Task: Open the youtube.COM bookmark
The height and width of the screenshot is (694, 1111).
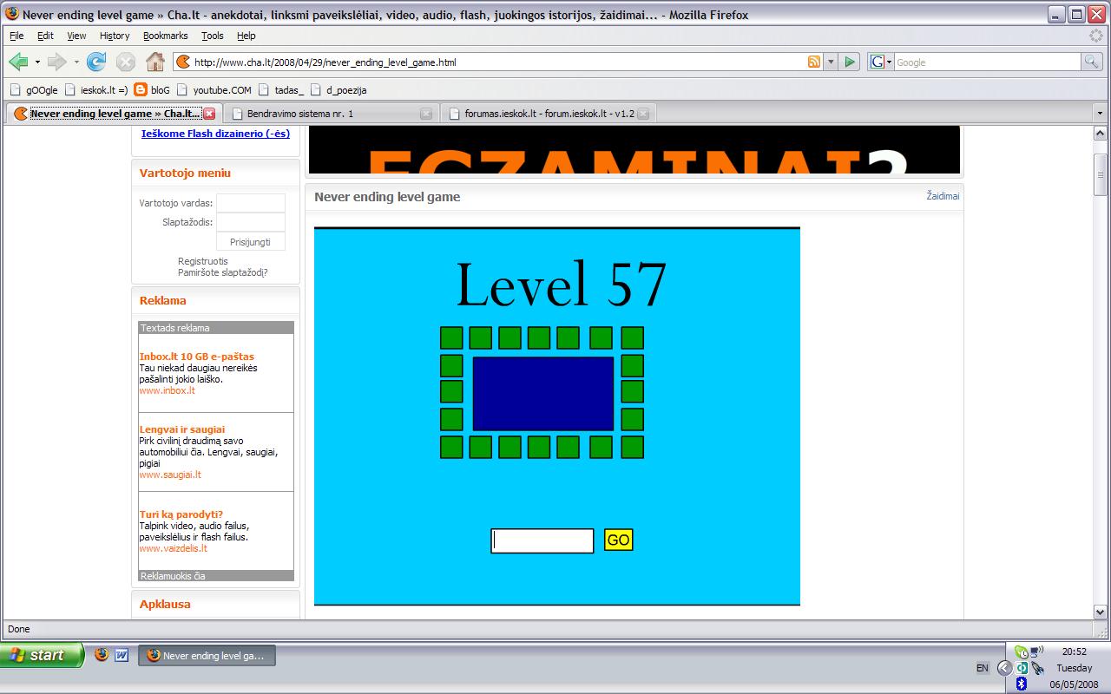Action: [214, 89]
